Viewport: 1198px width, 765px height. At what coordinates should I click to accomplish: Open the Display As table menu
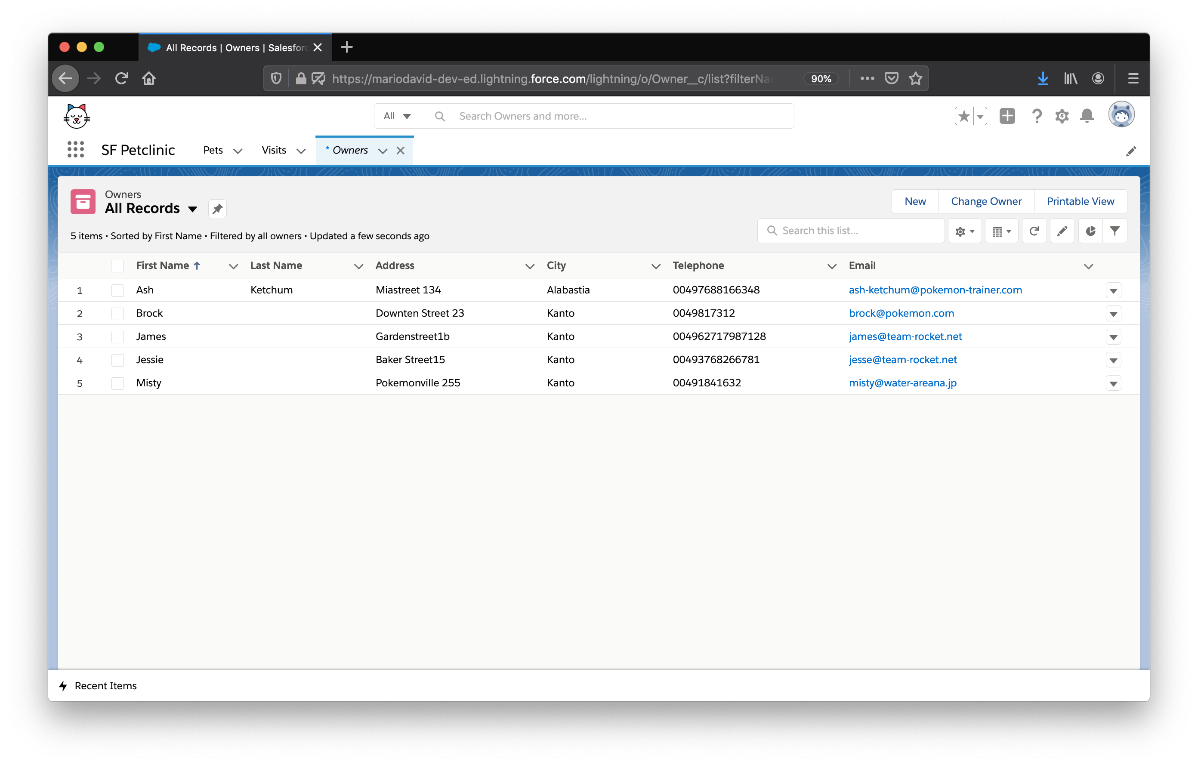pyautogui.click(x=1001, y=231)
